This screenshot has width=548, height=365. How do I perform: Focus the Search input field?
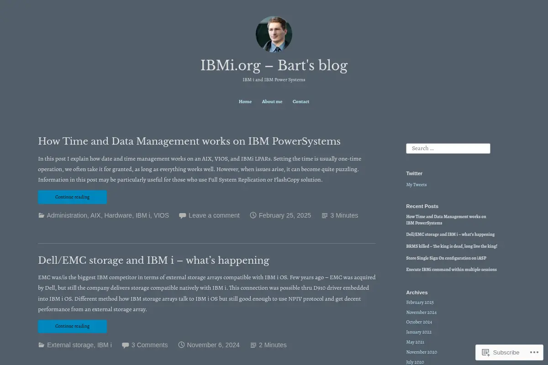tap(448, 148)
